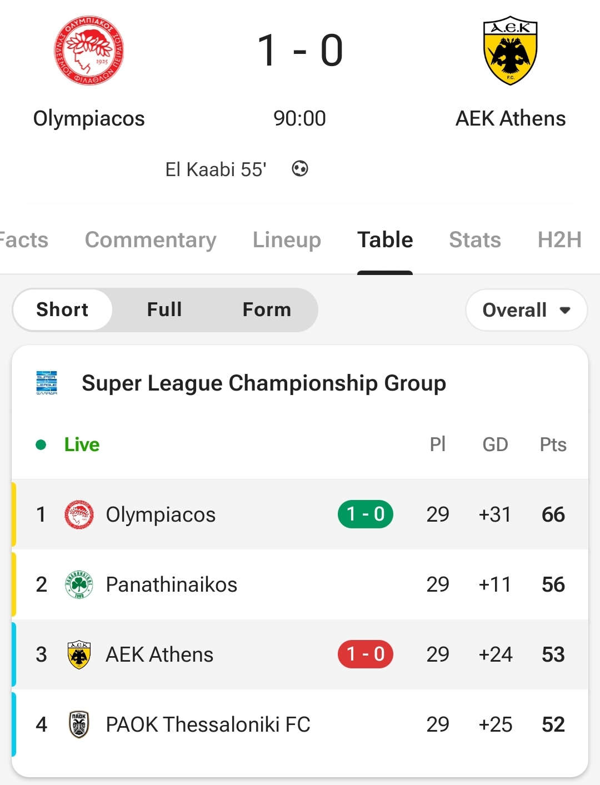The width and height of the screenshot is (600, 785).
Task: Open the Overall filter dropdown
Action: (x=526, y=310)
